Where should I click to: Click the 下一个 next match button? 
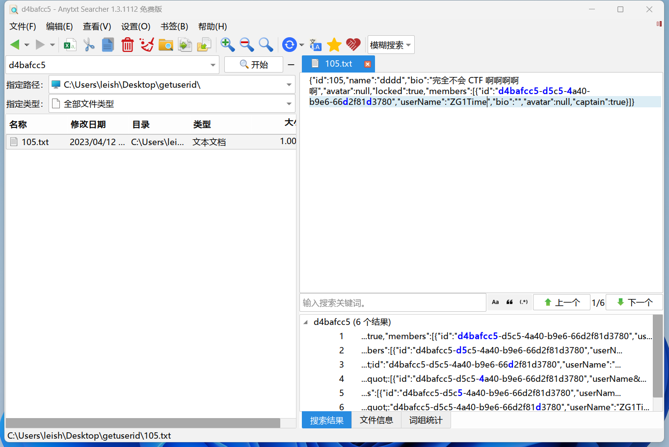pyautogui.click(x=634, y=302)
